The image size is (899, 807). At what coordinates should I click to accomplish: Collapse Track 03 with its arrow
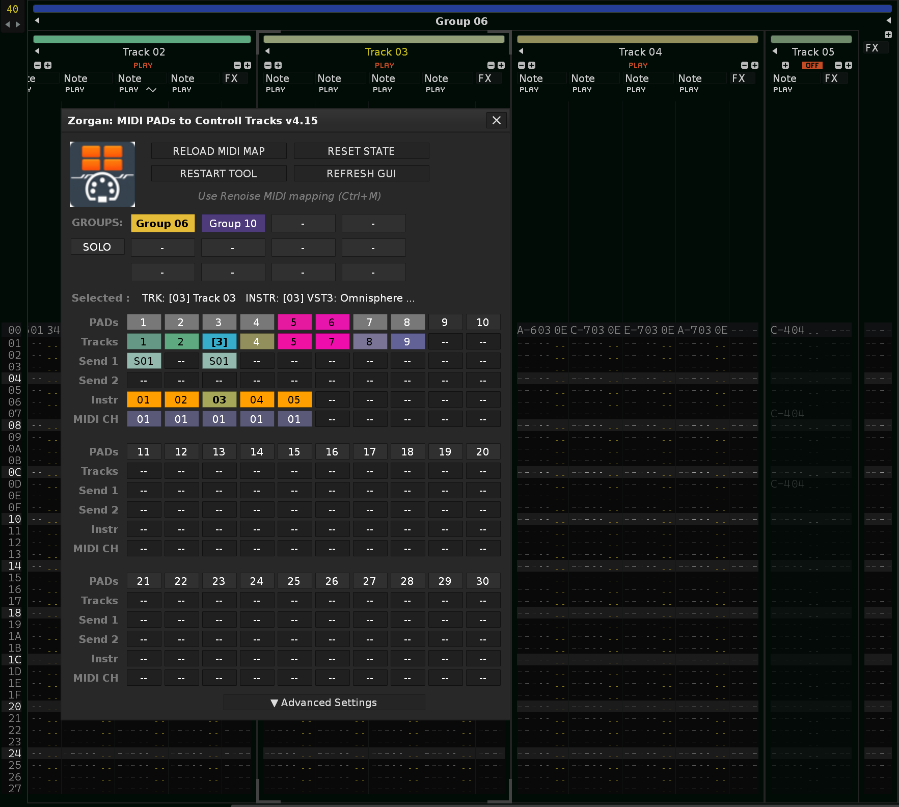(267, 51)
